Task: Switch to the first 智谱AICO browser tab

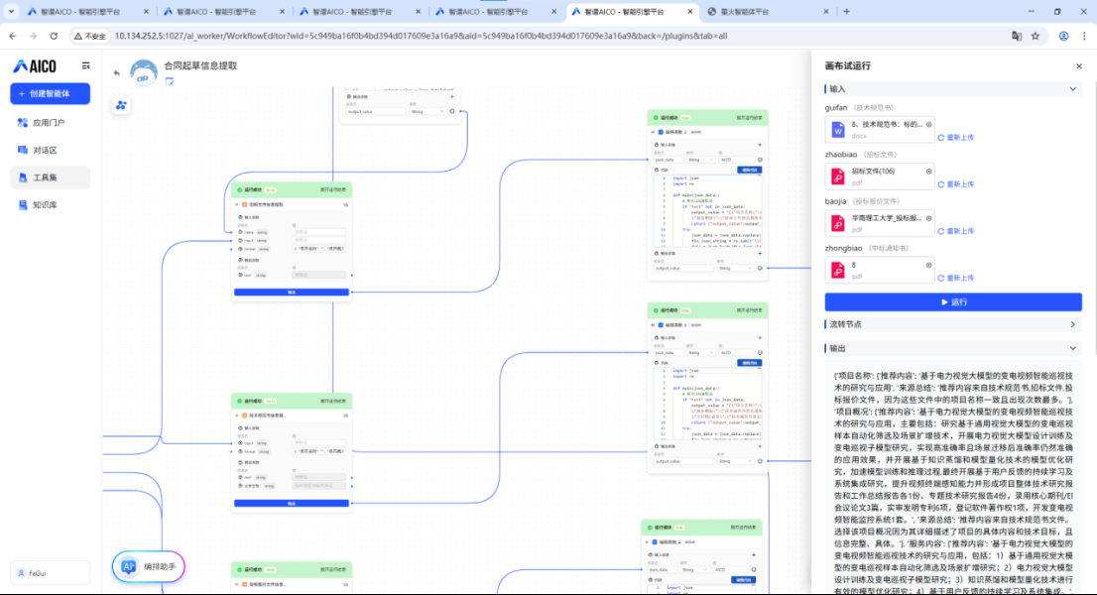Action: point(86,12)
